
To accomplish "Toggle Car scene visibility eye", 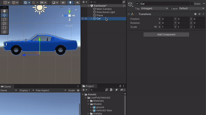I will point(82,18).
